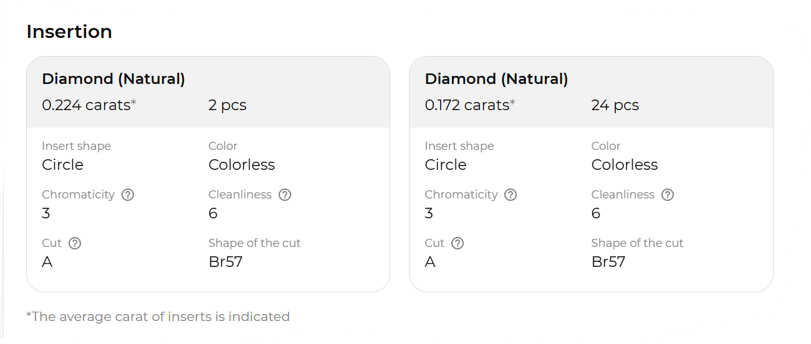Viewport: 811px width, 344px height.
Task: Click Cut help icon in 0.224 carats card
Action: [x=75, y=243]
